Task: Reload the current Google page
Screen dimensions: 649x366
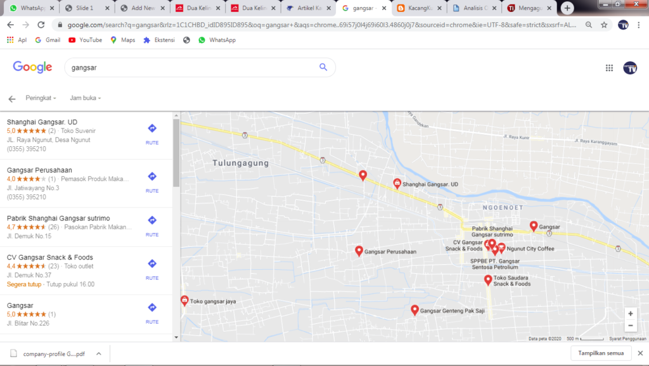Action: (x=41, y=25)
